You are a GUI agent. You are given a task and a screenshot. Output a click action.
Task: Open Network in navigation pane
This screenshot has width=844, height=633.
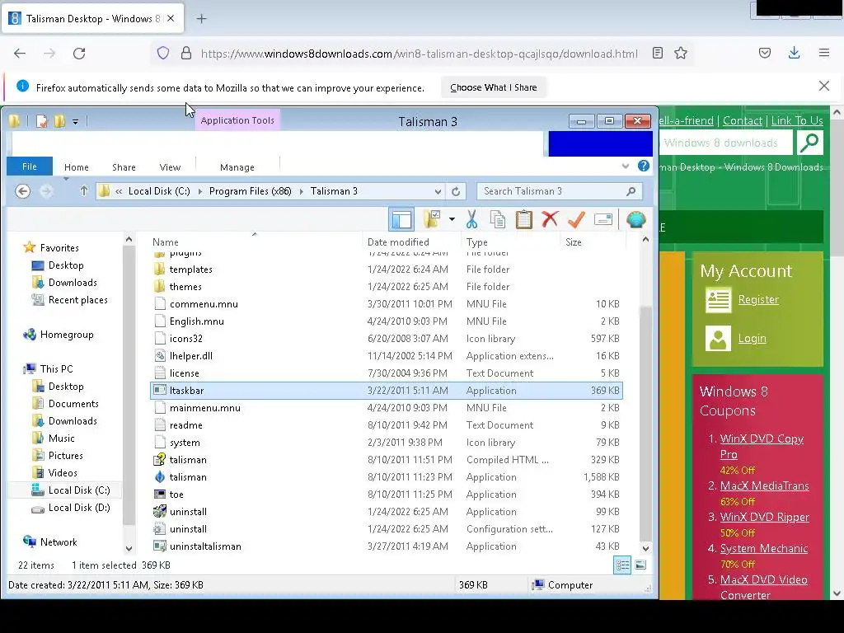click(59, 542)
